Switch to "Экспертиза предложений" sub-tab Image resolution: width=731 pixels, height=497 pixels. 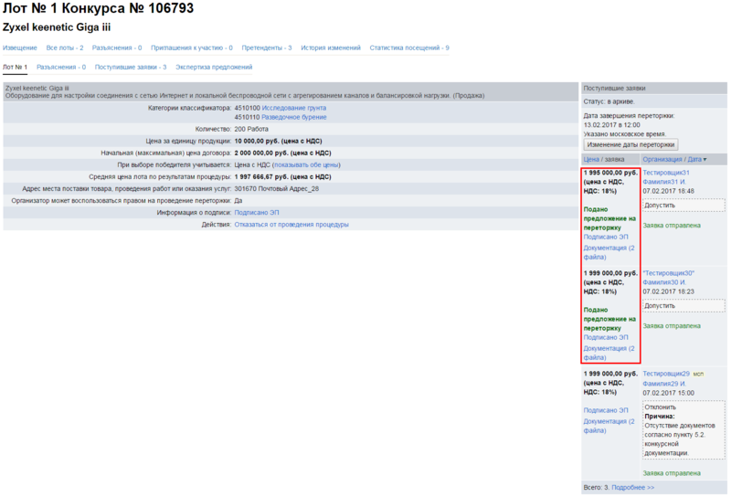coord(214,68)
